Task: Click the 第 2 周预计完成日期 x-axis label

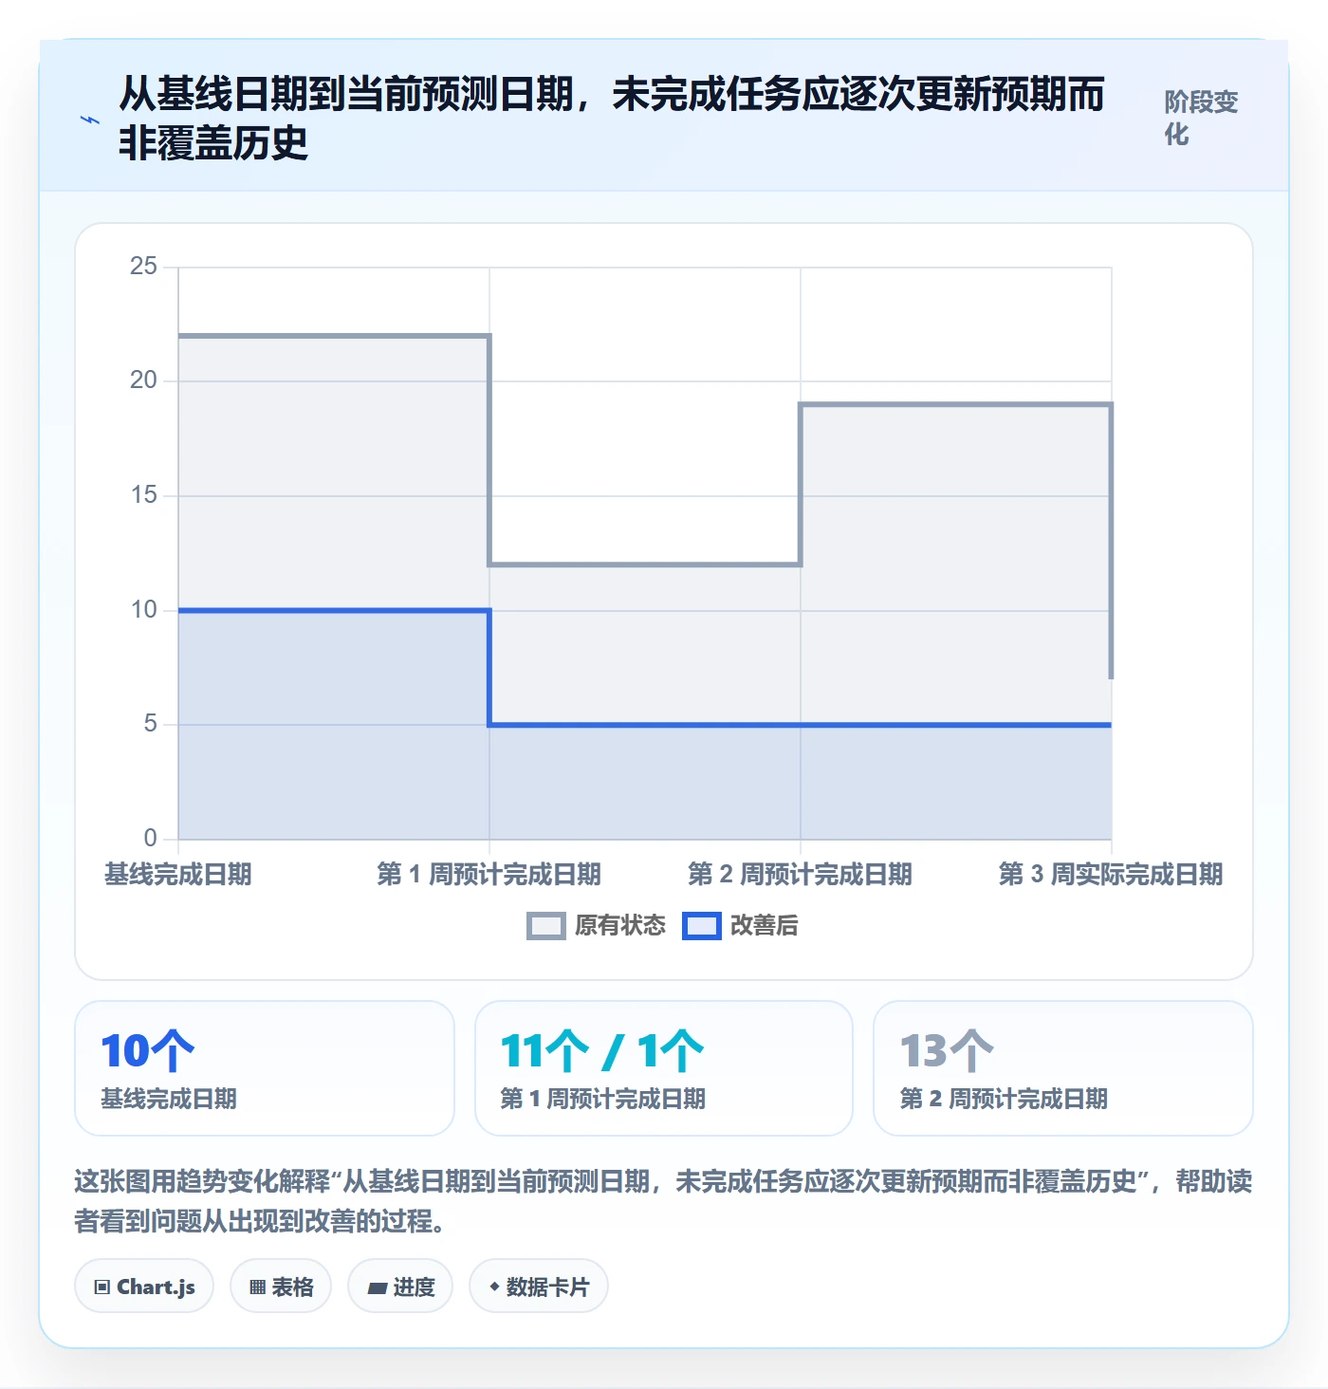Action: (801, 874)
